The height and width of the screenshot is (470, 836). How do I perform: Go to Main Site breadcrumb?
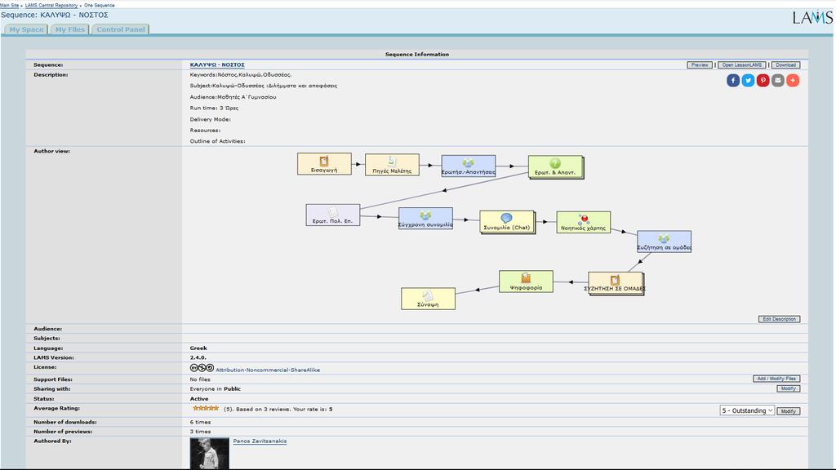(x=9, y=6)
